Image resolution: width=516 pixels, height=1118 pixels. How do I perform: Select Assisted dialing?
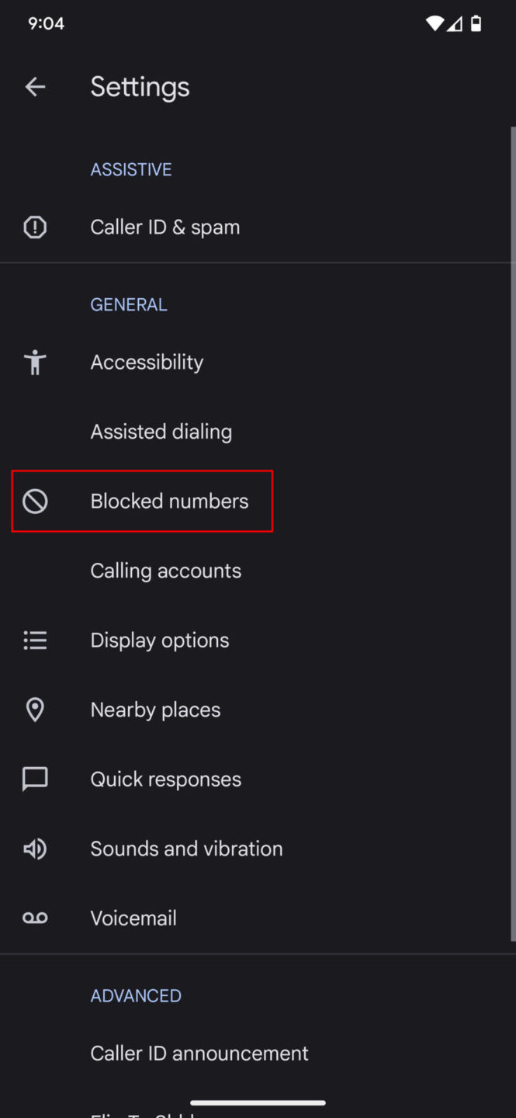coord(161,432)
